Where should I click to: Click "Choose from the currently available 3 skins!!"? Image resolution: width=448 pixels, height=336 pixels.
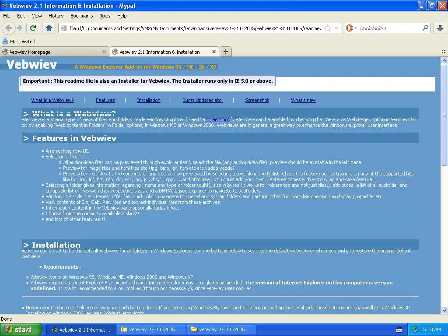[92, 213]
